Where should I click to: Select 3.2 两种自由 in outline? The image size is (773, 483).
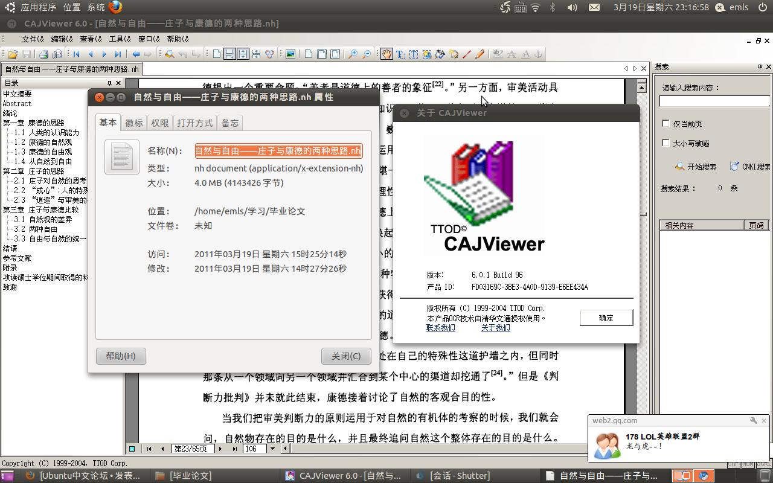coord(36,229)
